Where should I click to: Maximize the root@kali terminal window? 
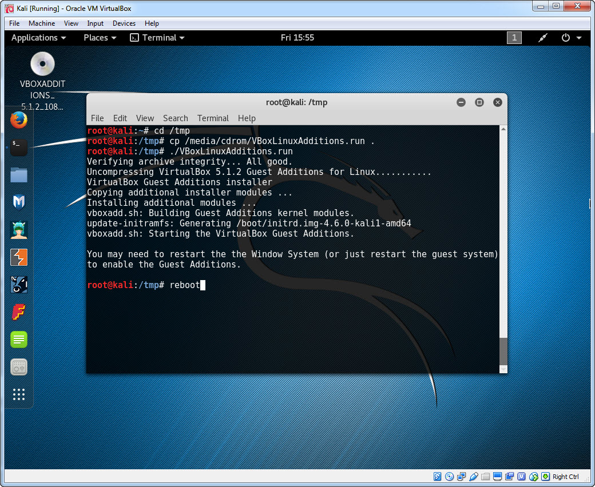pyautogui.click(x=479, y=102)
